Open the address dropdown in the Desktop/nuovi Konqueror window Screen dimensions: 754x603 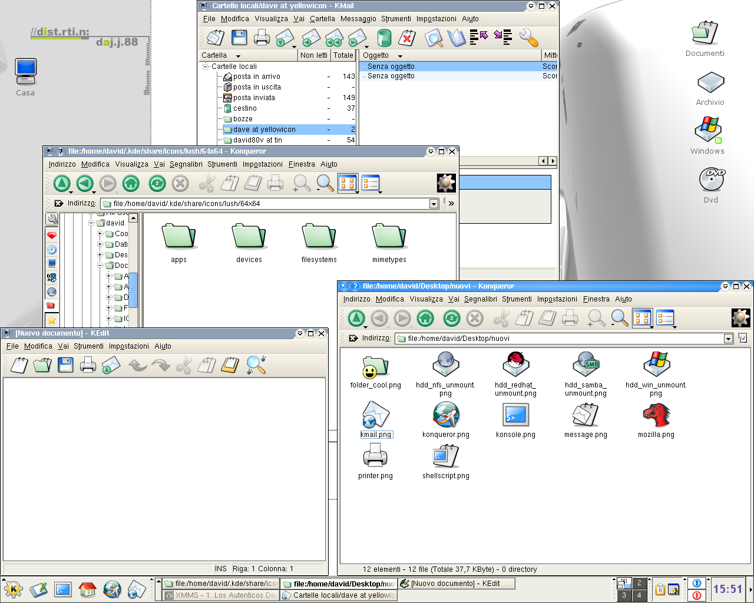pyautogui.click(x=729, y=339)
